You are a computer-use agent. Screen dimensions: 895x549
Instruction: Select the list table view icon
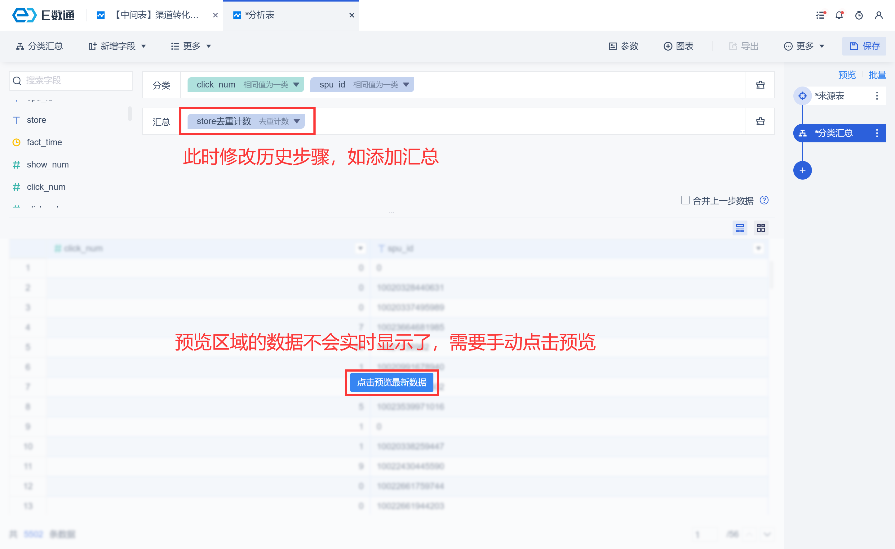pyautogui.click(x=740, y=228)
